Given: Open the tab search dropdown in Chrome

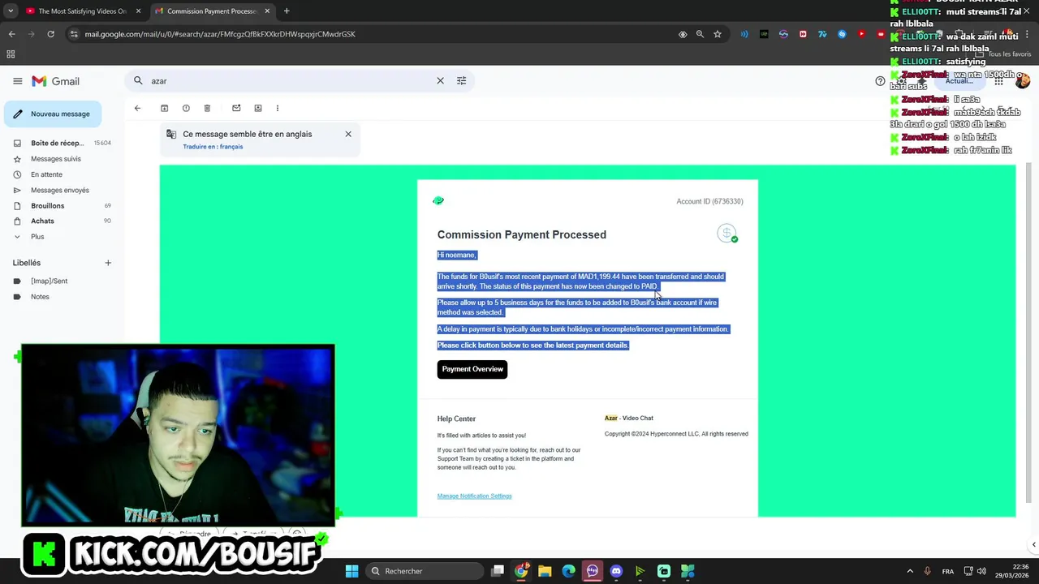Looking at the screenshot, I should [x=11, y=11].
